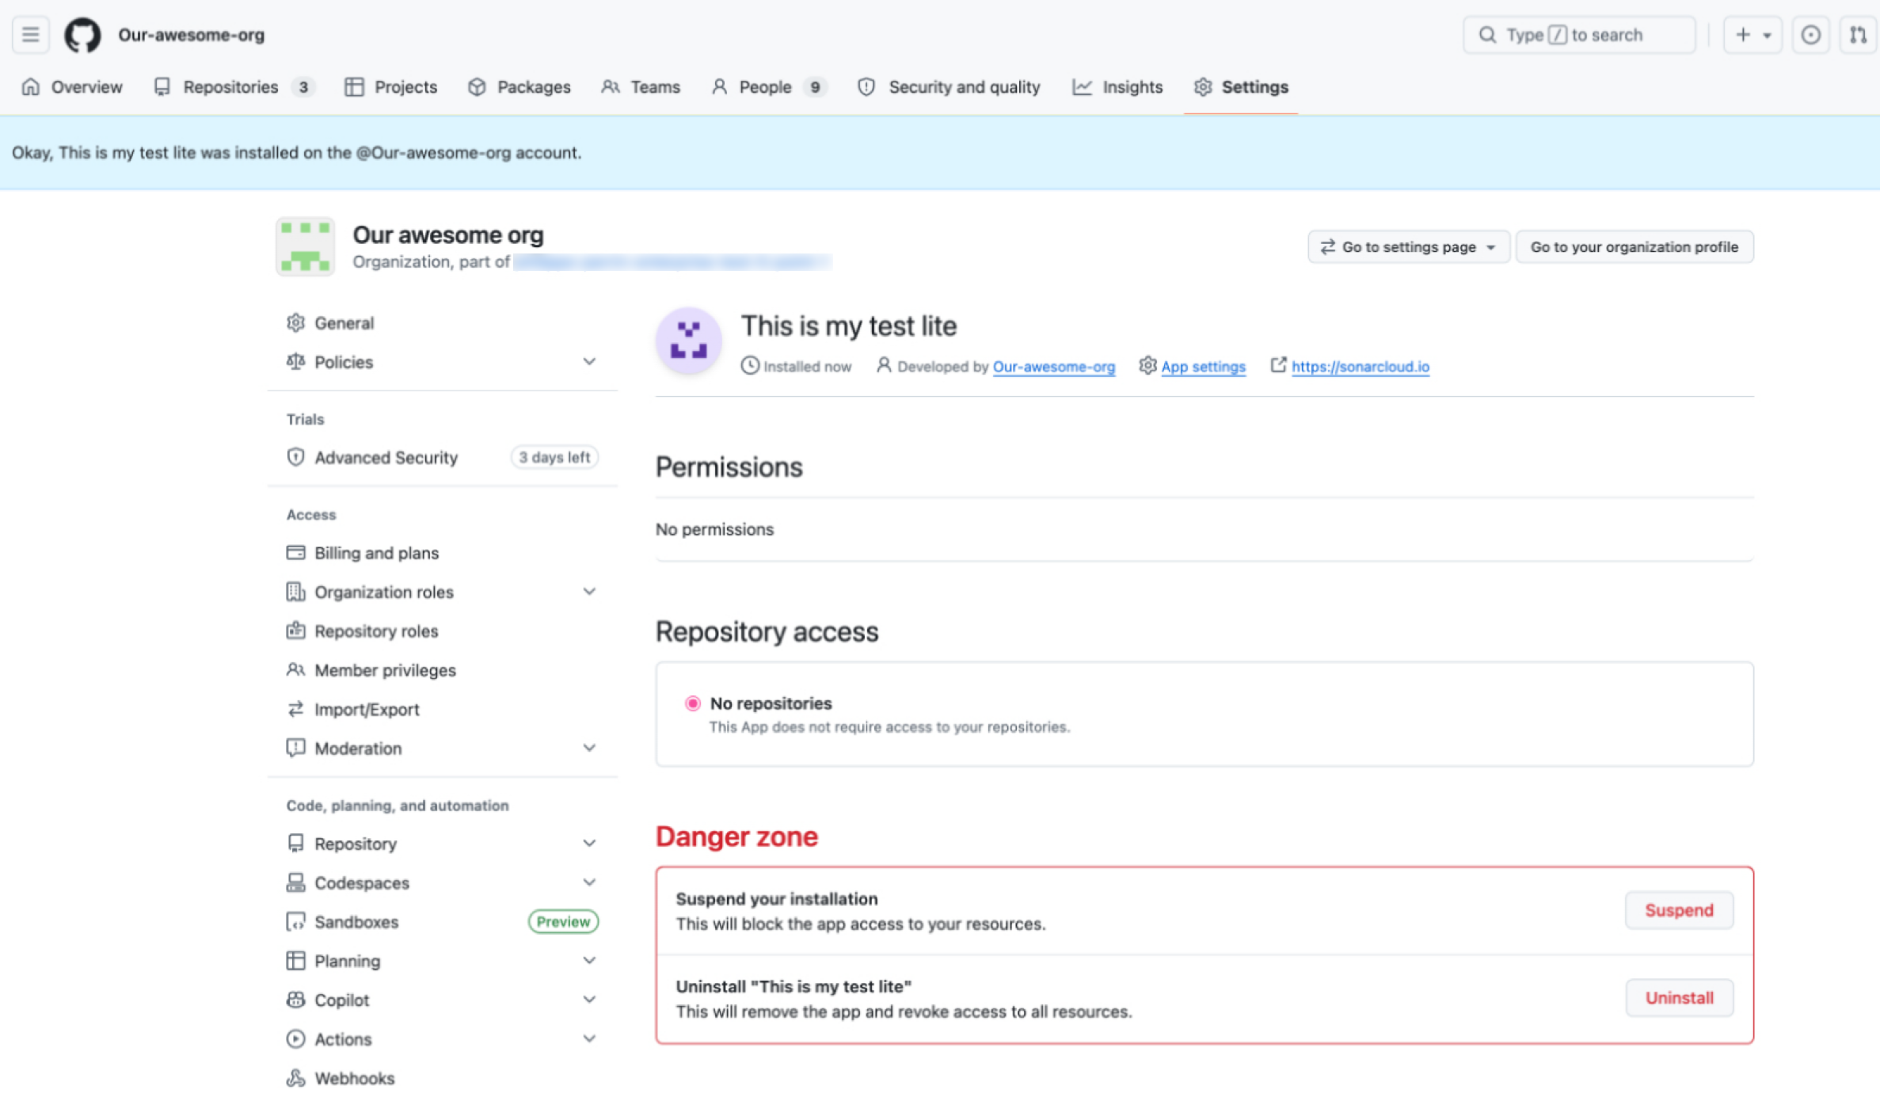The image size is (1880, 1101).
Task: Click the Moderation report icon
Action: tap(295, 749)
